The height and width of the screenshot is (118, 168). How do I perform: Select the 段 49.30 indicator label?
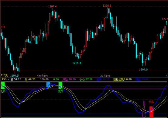(30, 79)
